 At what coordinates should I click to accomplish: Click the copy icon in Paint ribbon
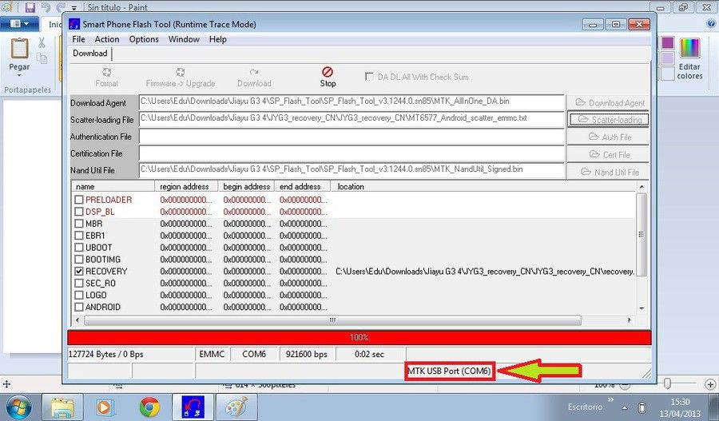coord(42,58)
